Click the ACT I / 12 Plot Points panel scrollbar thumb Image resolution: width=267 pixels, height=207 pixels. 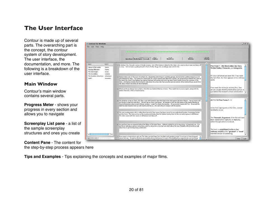(245, 107)
